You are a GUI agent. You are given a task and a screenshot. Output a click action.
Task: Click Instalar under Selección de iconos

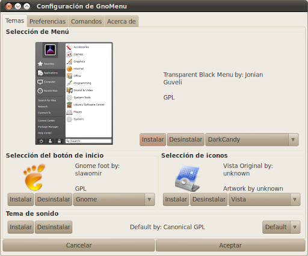[x=176, y=199]
